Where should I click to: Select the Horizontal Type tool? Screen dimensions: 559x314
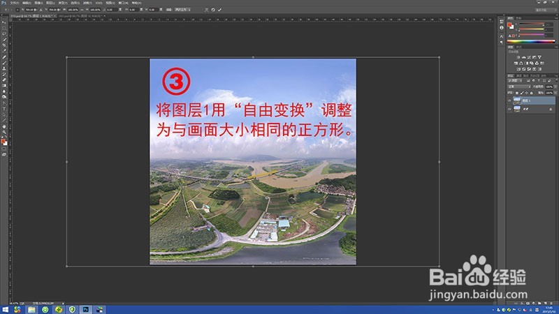4,109
